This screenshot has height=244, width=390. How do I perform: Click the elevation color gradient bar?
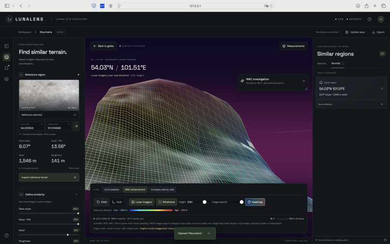pos(151,210)
